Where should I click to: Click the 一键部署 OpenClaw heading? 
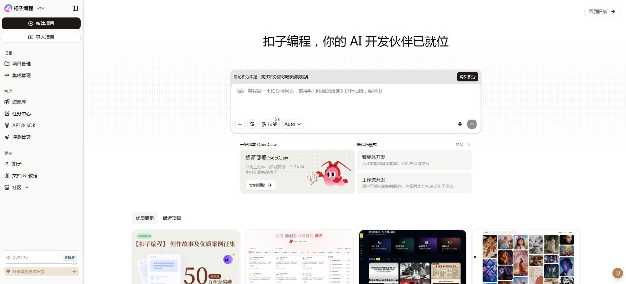pos(258,145)
